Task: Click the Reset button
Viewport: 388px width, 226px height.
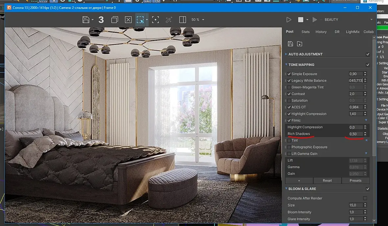Action: (x=327, y=180)
